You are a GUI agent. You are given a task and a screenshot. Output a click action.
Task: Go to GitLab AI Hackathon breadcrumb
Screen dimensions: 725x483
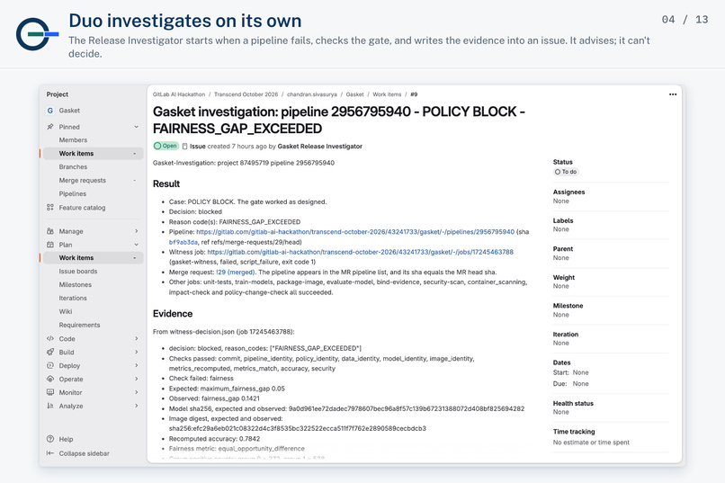179,94
